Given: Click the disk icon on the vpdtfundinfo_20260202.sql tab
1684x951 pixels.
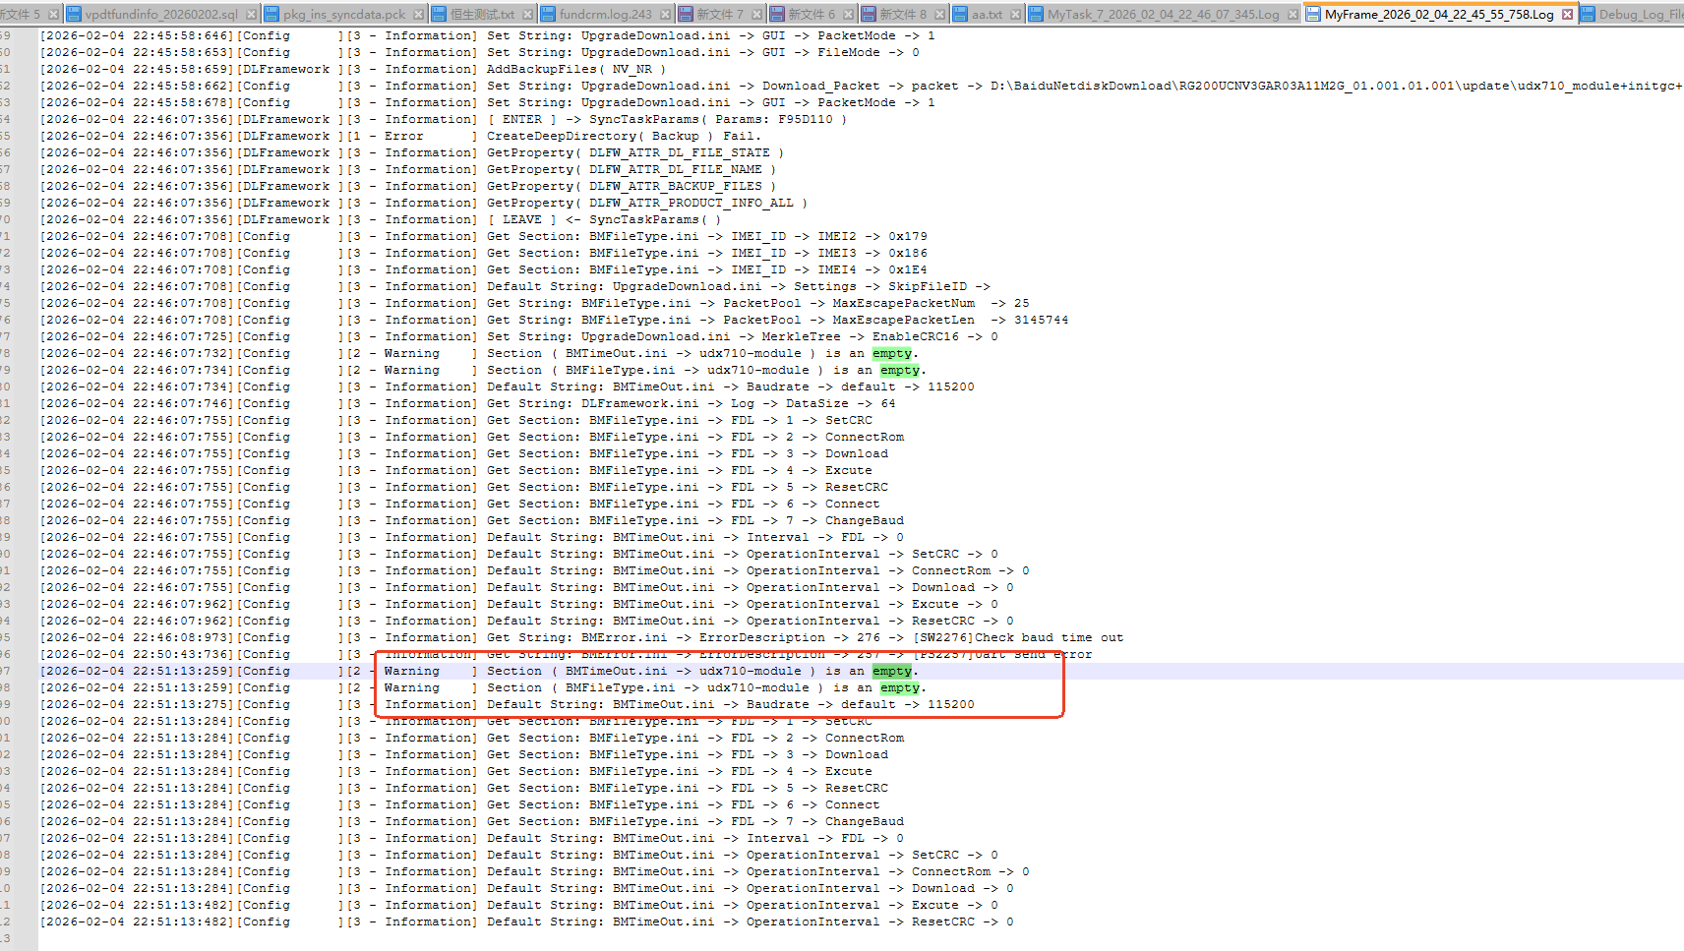Looking at the screenshot, I should [74, 14].
